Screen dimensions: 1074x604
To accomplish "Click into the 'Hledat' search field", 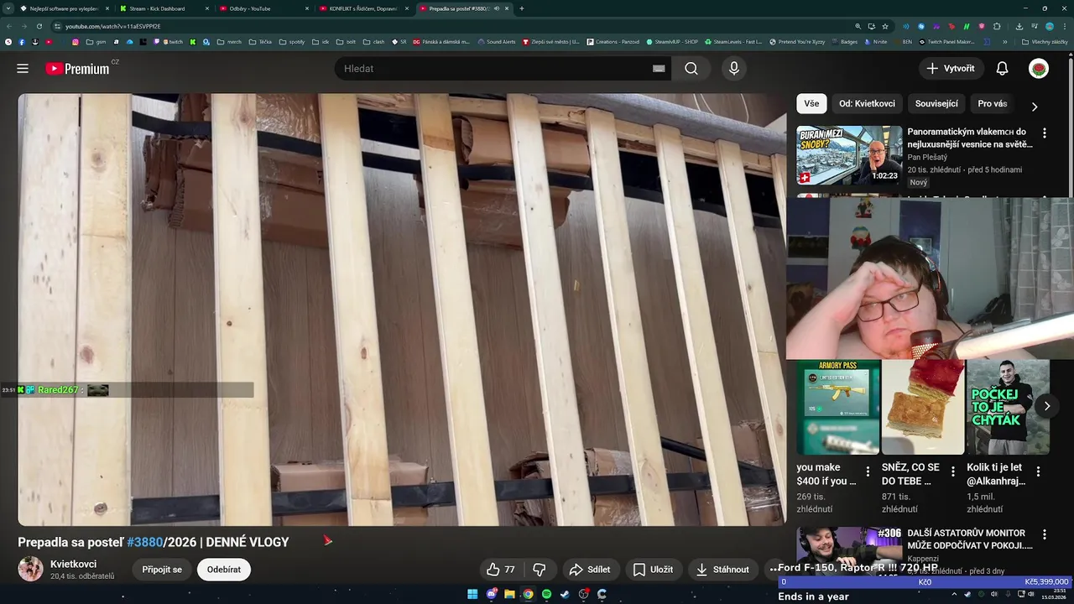I will point(495,69).
